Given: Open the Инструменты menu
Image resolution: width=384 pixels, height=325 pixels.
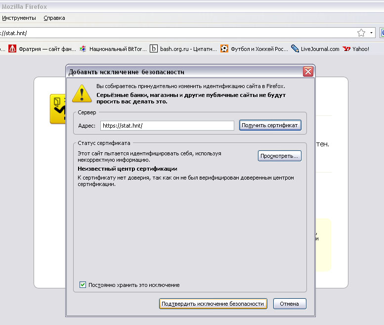Looking at the screenshot, I should click(19, 18).
